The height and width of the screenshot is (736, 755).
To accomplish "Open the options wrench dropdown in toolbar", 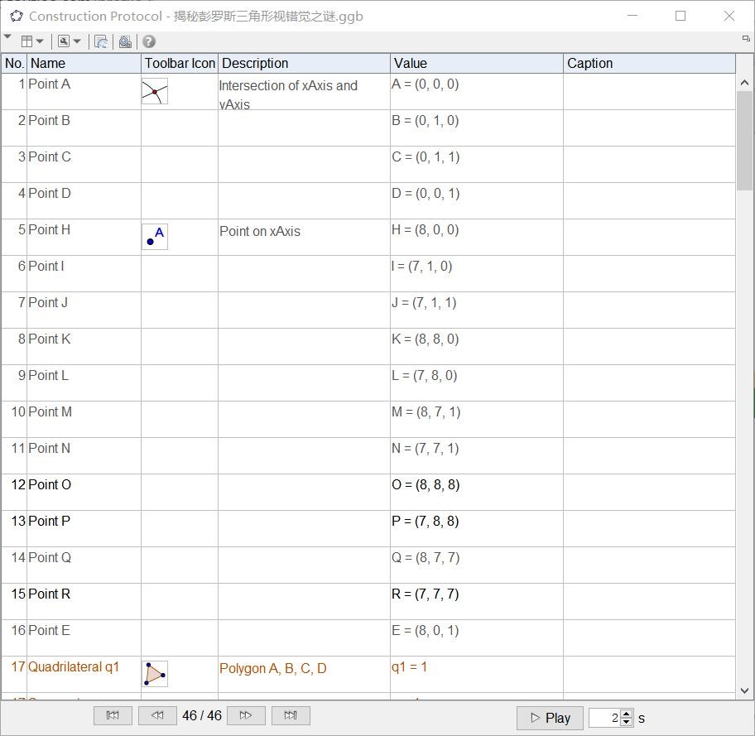I will pyautogui.click(x=69, y=41).
